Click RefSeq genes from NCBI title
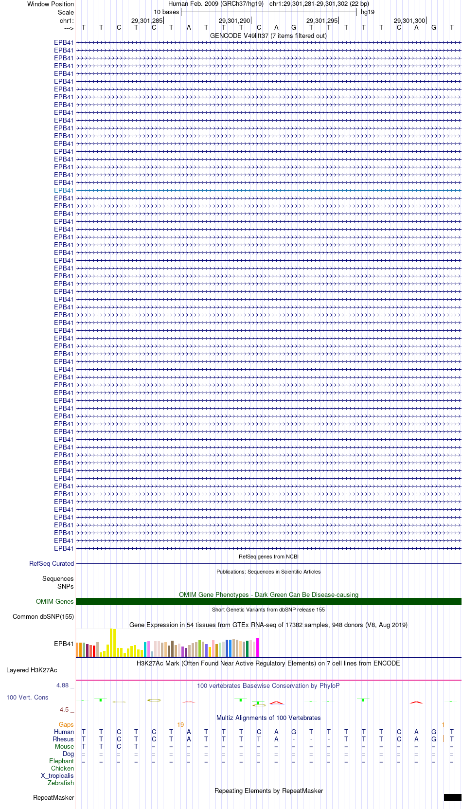 268,557
